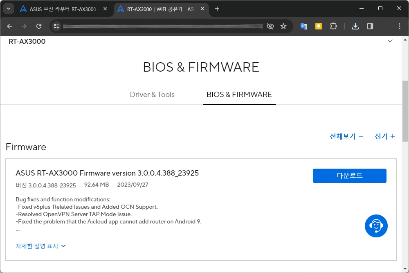
Task: Close the RT-AX3000 | WiFi 공유기 tab
Action: (202, 9)
